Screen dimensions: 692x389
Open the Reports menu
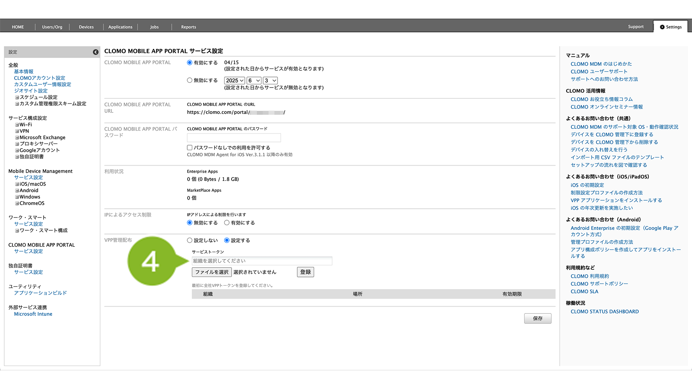[x=188, y=27]
